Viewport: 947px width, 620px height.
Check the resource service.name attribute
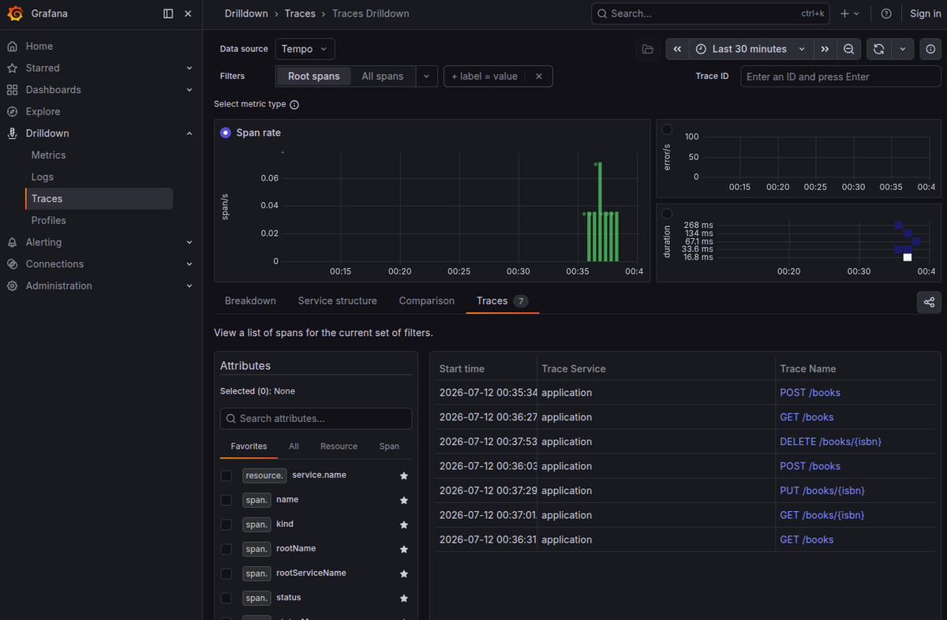226,476
